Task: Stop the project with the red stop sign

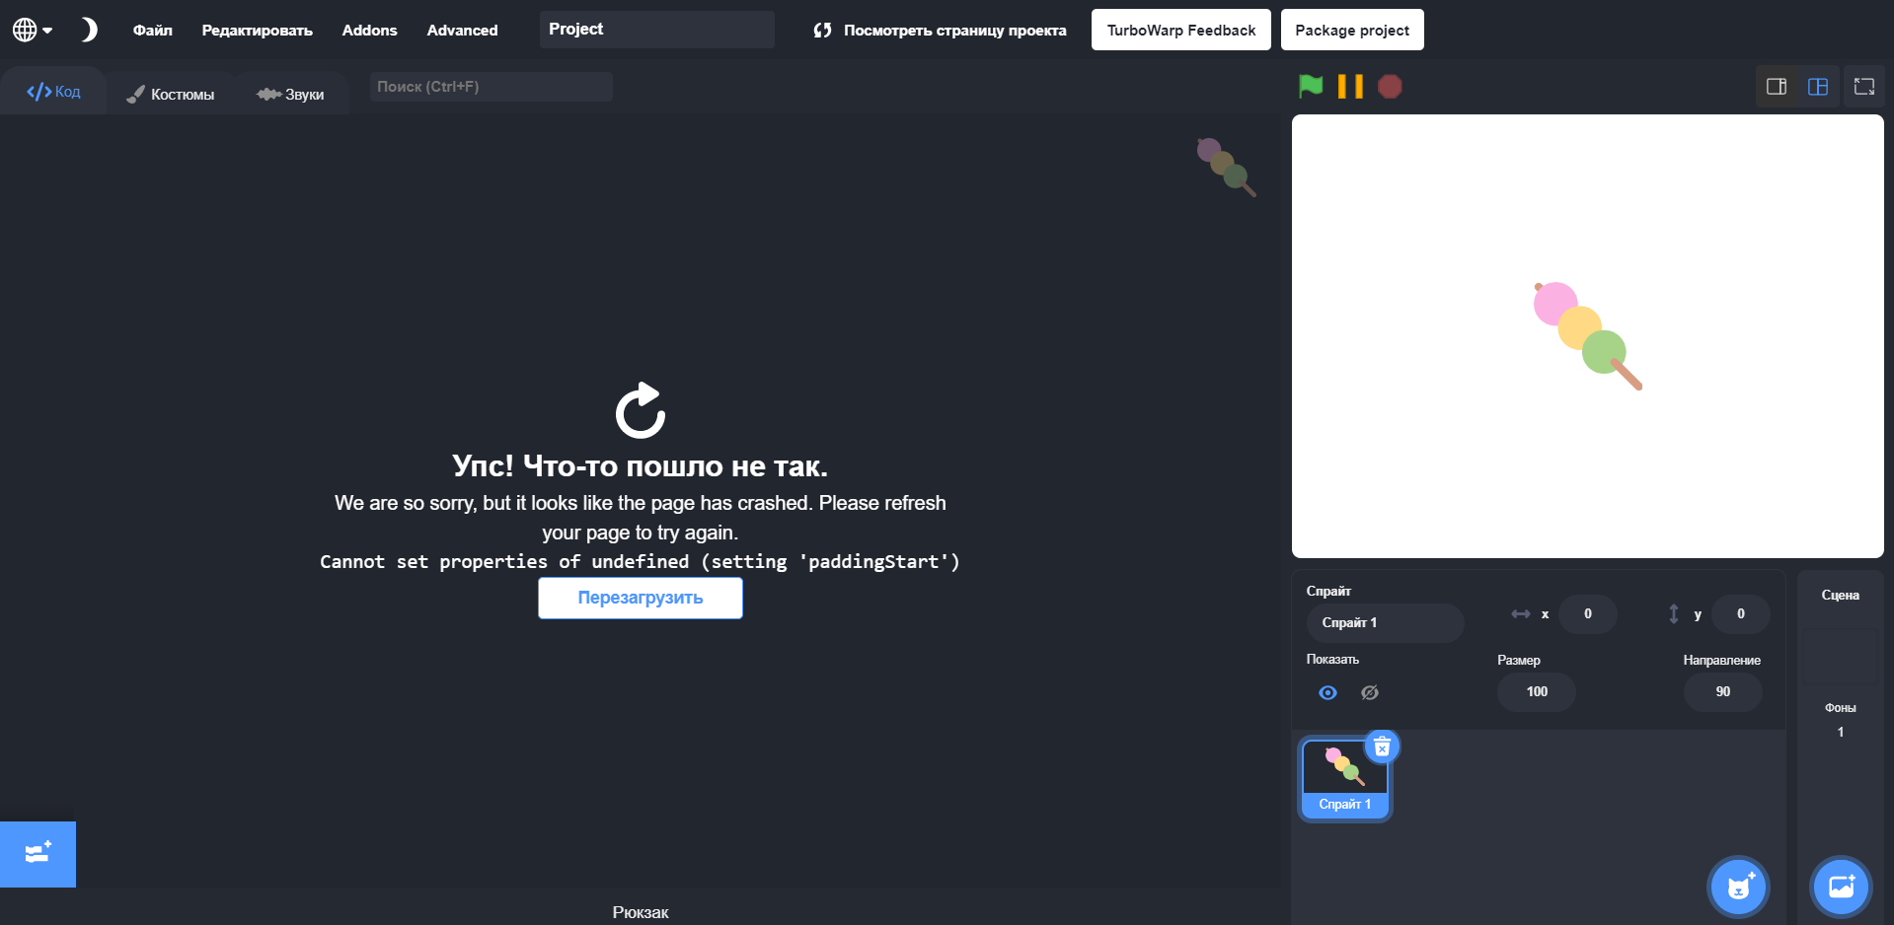Action: pos(1390,87)
